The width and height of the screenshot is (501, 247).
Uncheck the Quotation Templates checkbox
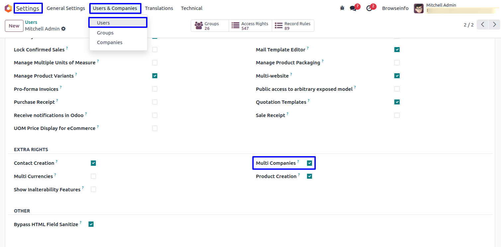tap(397, 102)
